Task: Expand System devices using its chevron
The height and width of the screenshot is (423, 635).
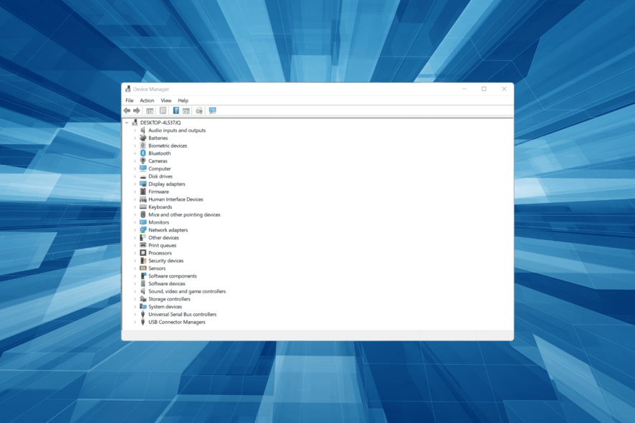Action: point(135,307)
